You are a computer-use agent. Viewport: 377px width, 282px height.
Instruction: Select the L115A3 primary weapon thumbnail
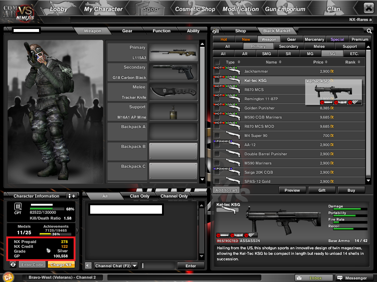coord(173,52)
